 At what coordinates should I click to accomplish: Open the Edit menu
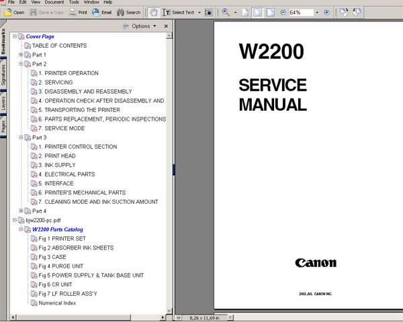point(23,2)
